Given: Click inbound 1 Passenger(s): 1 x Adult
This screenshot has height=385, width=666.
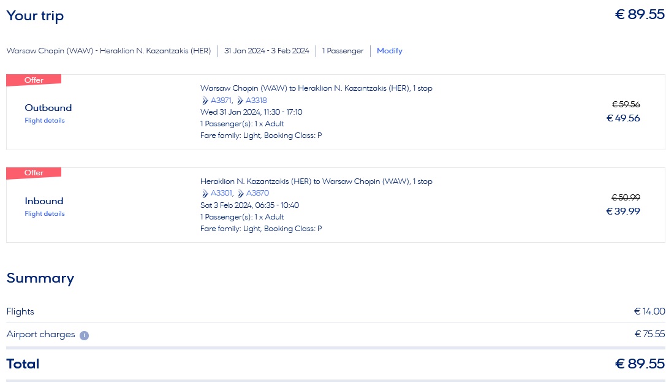Looking at the screenshot, I should [x=242, y=217].
